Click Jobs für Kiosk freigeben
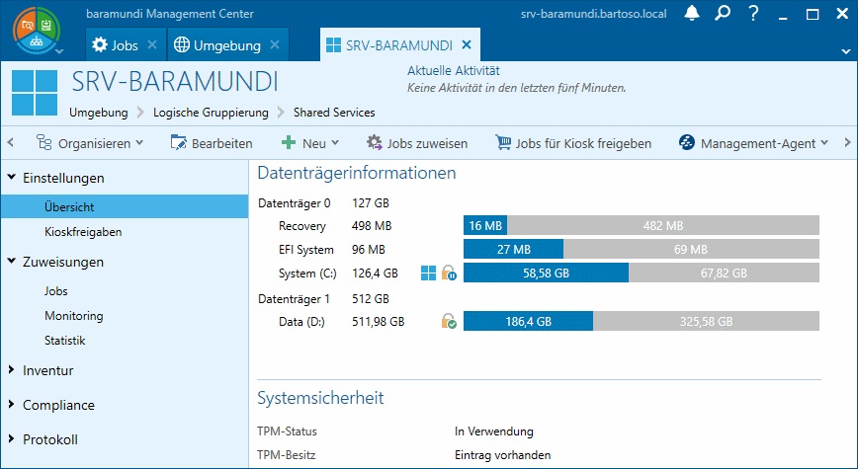The width and height of the screenshot is (858, 469). click(x=573, y=143)
